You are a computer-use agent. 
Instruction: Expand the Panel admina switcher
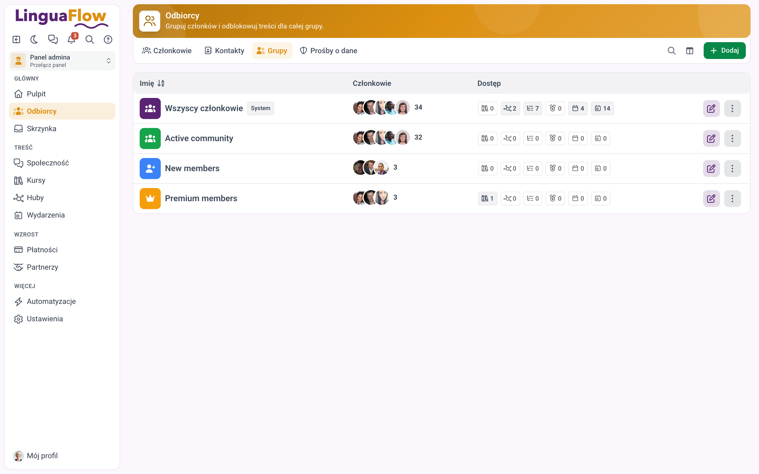tap(62, 61)
